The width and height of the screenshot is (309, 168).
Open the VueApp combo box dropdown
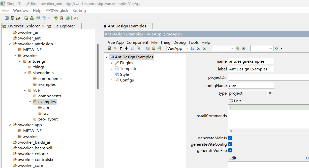[187, 48]
